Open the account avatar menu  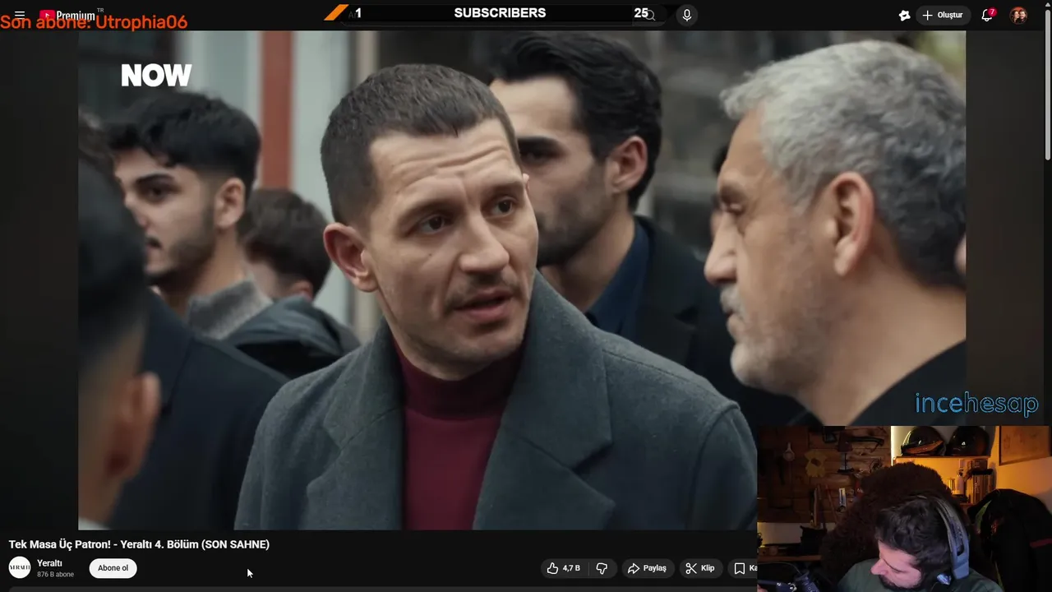1018,15
